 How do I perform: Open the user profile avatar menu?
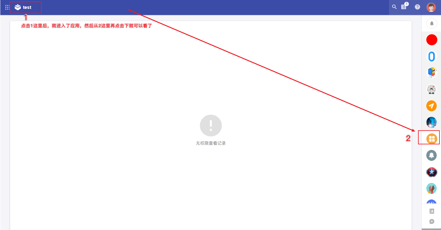[x=431, y=7]
